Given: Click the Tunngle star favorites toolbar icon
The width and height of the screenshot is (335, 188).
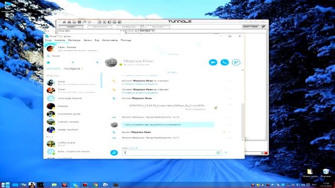Looking at the screenshot, I should [90, 22].
